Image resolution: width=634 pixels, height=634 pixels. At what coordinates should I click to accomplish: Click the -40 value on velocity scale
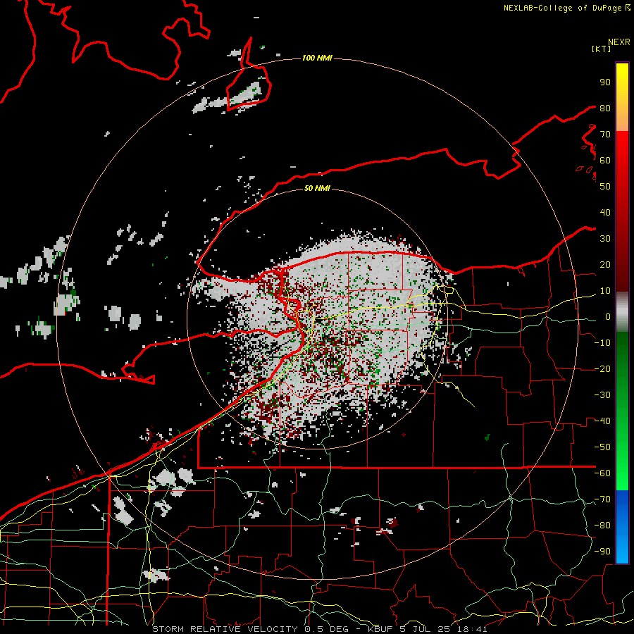602,421
